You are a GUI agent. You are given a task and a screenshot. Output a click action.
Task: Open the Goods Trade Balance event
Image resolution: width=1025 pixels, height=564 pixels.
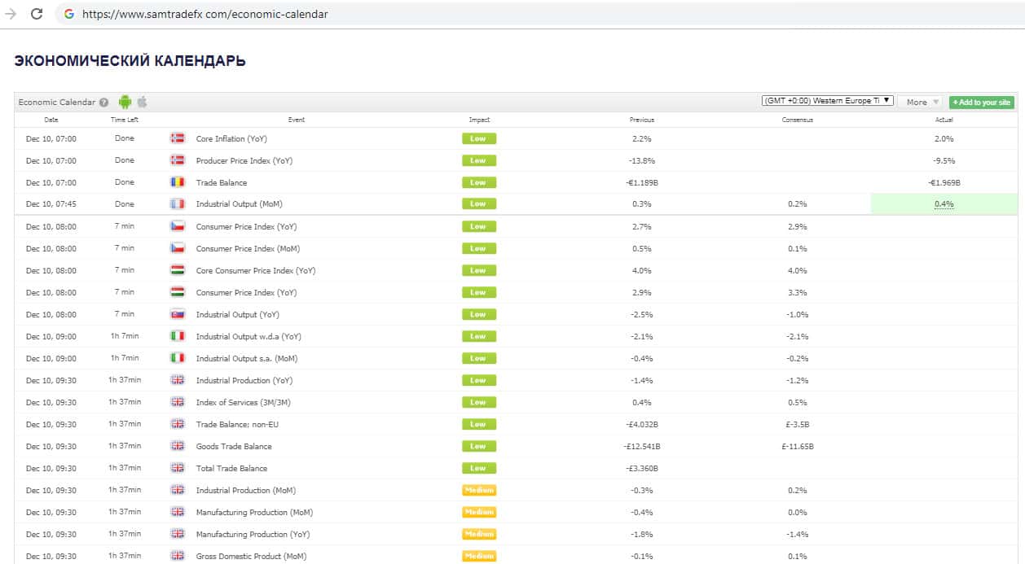coord(234,446)
